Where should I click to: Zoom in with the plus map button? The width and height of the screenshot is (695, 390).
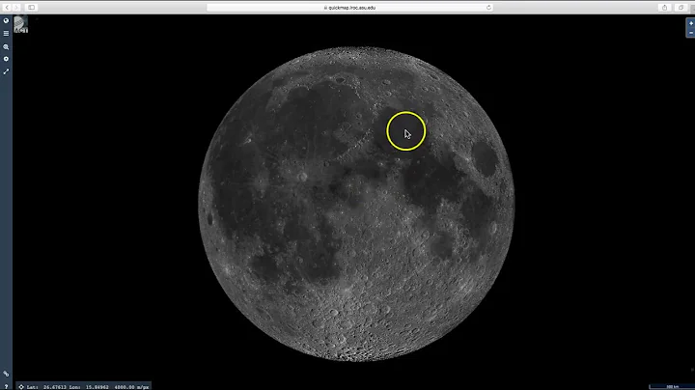coord(690,23)
